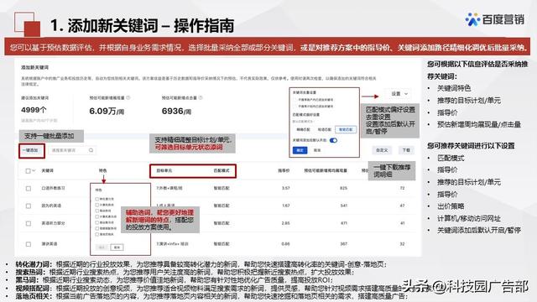This screenshot has height=302, width=537.
Task: Click info icon beside 预估可能新增展现量
Action: click(x=128, y=98)
